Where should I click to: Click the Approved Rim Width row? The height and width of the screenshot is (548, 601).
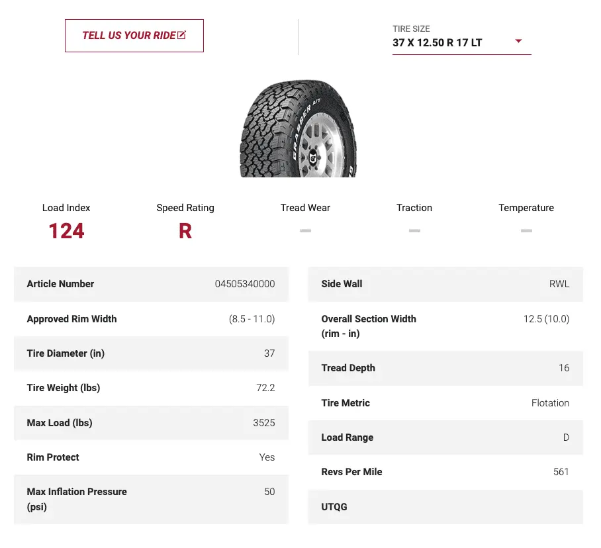(x=151, y=319)
